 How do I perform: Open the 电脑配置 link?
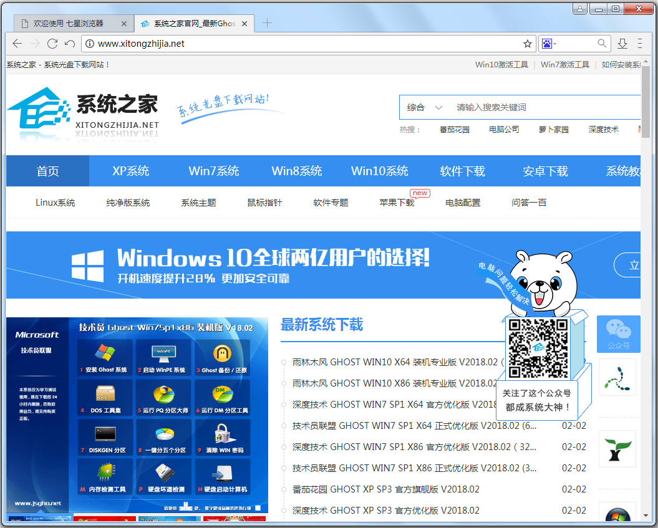463,203
